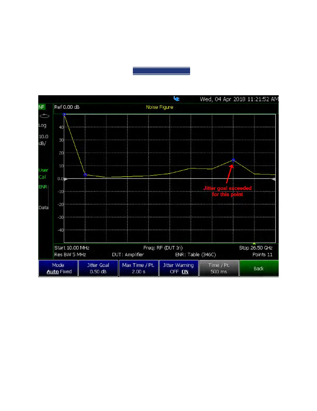Go Back with the green softkey

pos(259,268)
